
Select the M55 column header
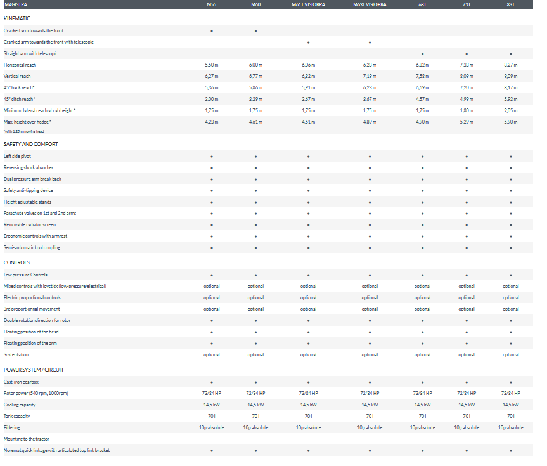(212, 5)
